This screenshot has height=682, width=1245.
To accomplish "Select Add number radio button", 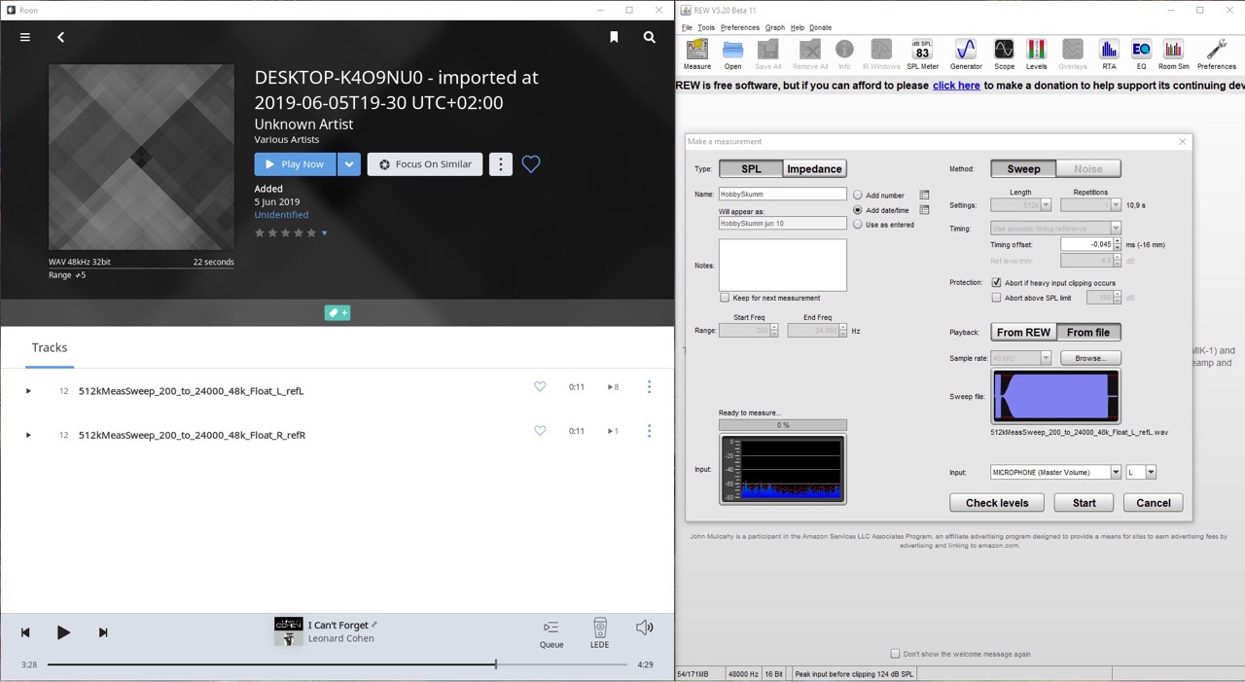I will 858,196.
